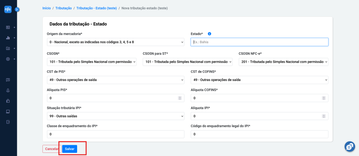The height and width of the screenshot is (156, 359).
Task: Expand the CST de PIS dropdown
Action: [x=116, y=80]
